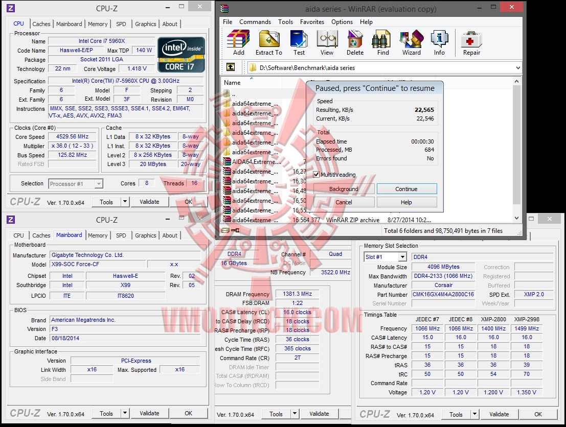The width and height of the screenshot is (566, 427).
Task: Cancel the WinRAR benchmark
Action: coord(344,202)
